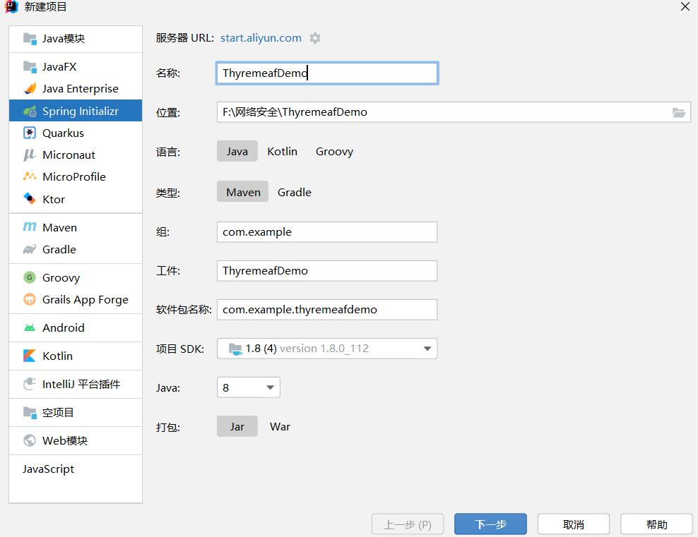Click the JavaFX folder icon
Viewport: 698px width, 537px height.
[30, 66]
